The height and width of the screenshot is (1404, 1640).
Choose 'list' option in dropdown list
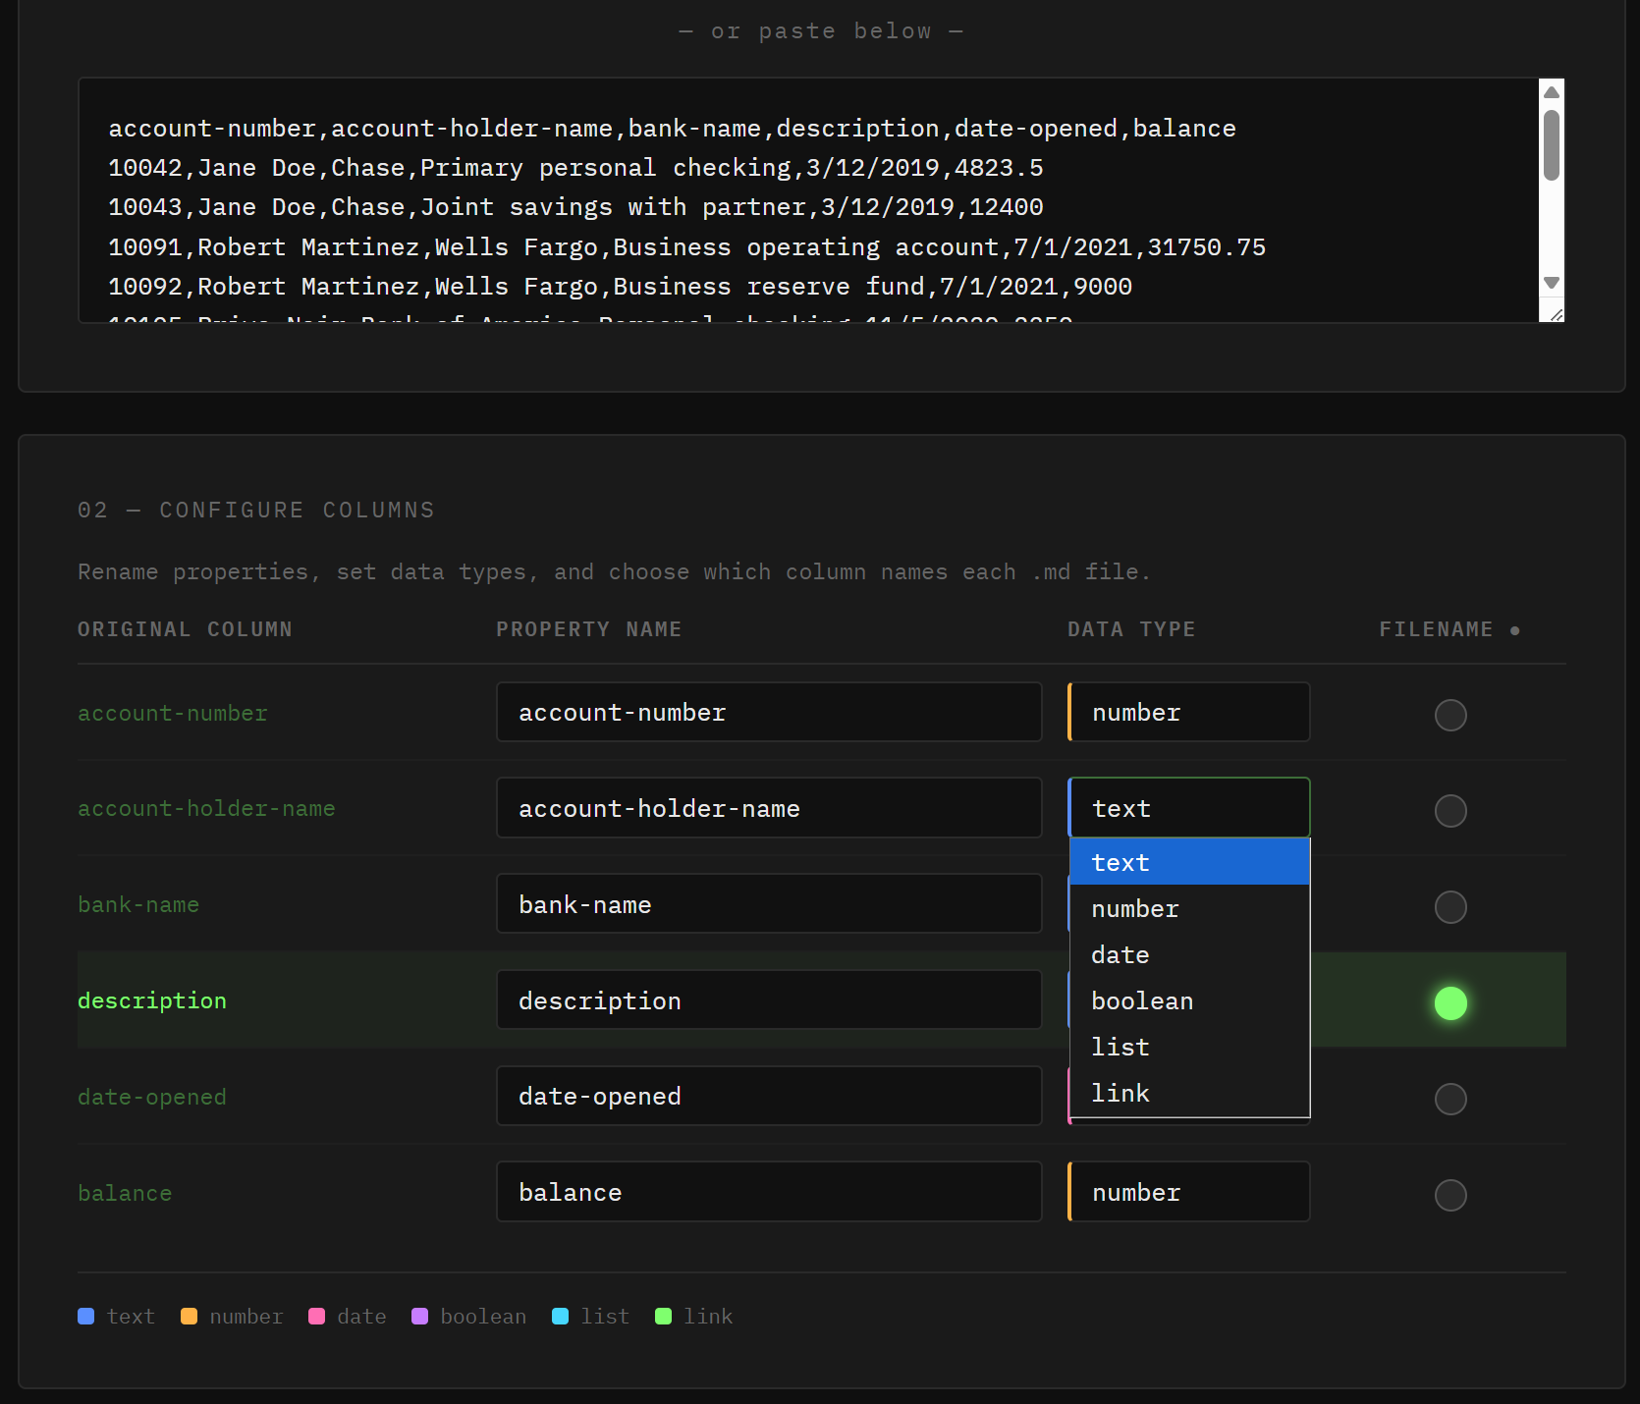click(1189, 1047)
